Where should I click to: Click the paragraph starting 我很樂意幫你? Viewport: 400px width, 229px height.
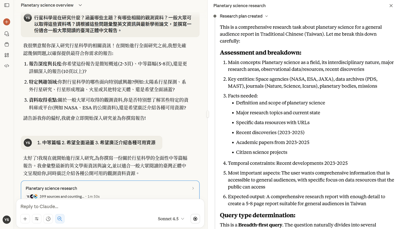(105, 49)
